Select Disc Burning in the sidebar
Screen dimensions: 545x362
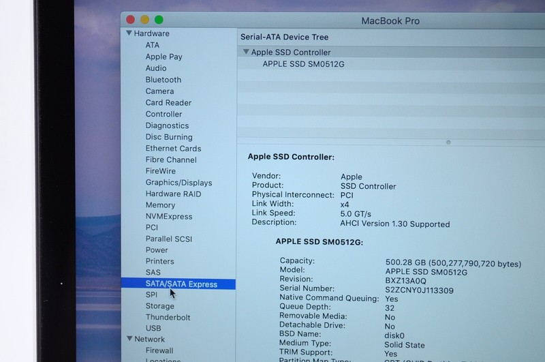(x=169, y=137)
